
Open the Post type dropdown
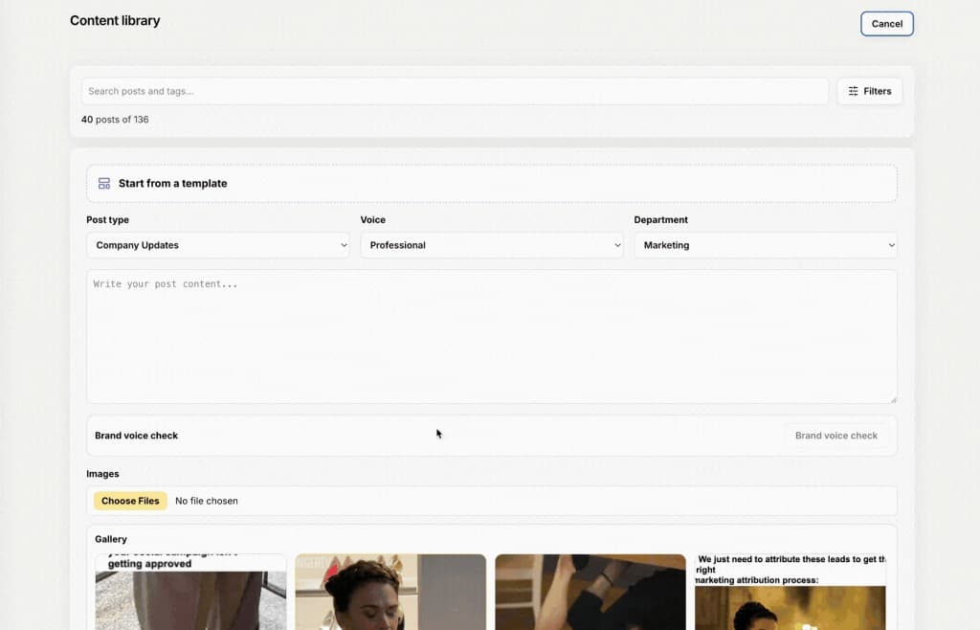[217, 245]
